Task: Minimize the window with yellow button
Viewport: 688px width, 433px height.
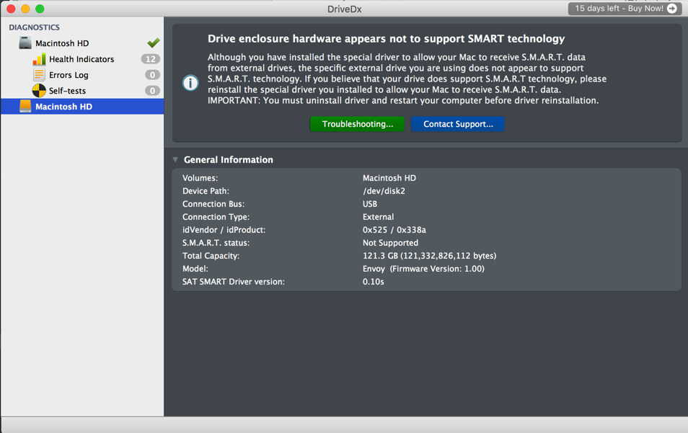Action: pyautogui.click(x=25, y=9)
